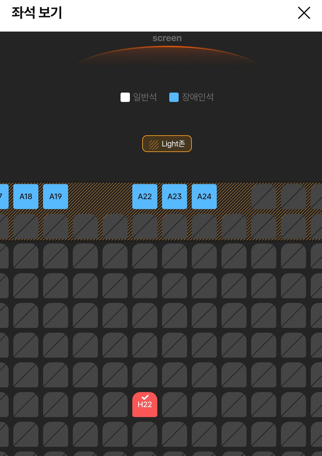322x456 pixels.
Task: Tap unavailable seat immediately right of H22
Action: coord(174,405)
